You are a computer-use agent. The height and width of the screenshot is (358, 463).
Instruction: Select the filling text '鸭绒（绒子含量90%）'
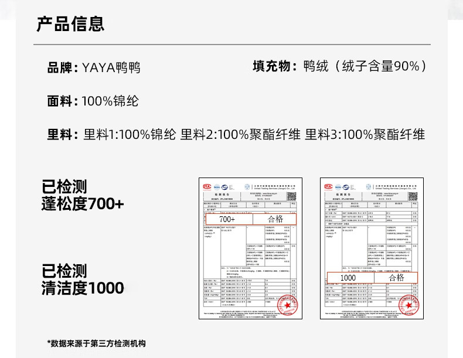point(365,66)
